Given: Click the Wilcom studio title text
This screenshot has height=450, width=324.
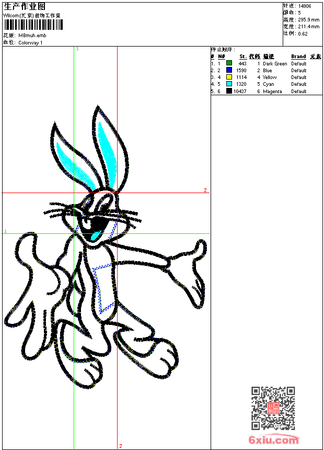Looking at the screenshot, I should pyautogui.click(x=31, y=16).
